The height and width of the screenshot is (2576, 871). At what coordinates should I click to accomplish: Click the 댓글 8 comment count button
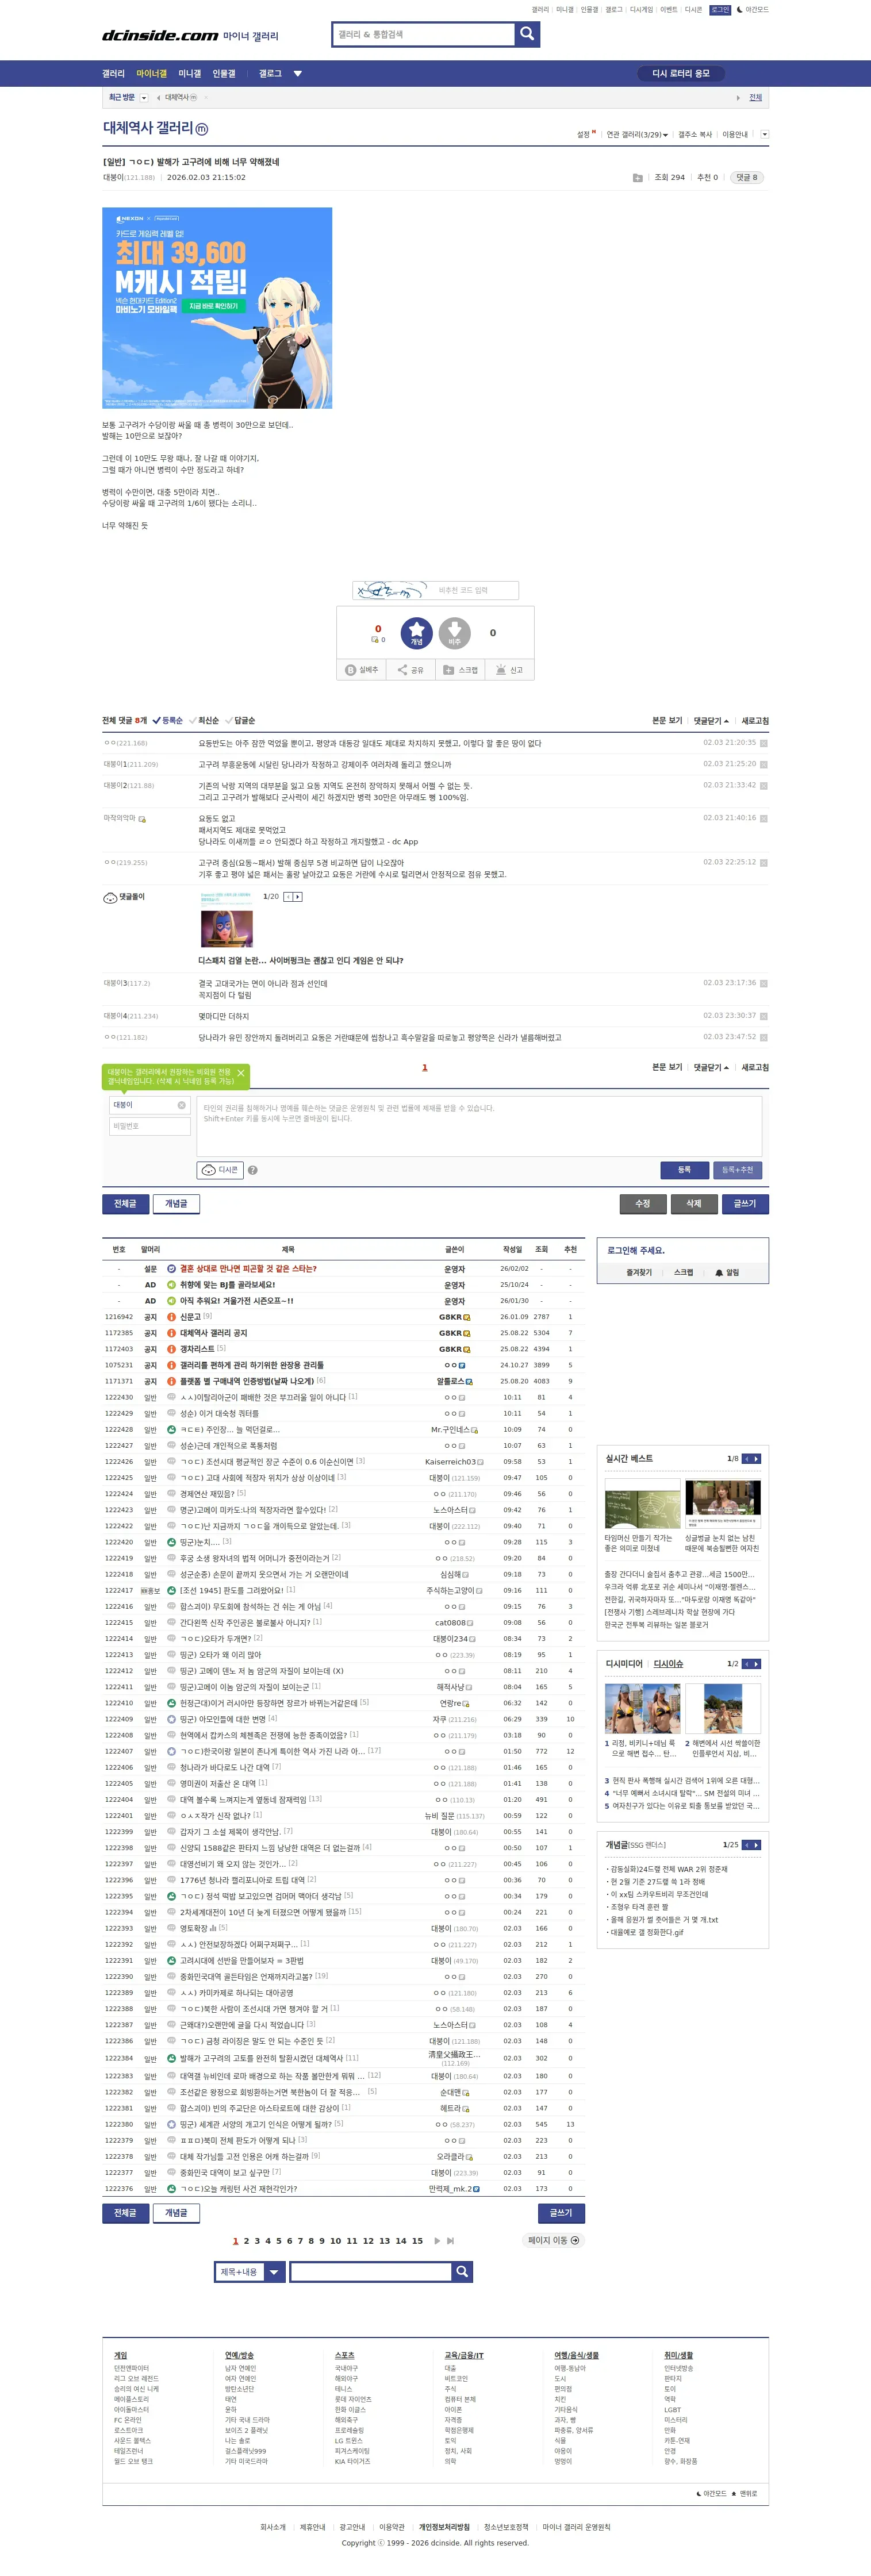(746, 177)
